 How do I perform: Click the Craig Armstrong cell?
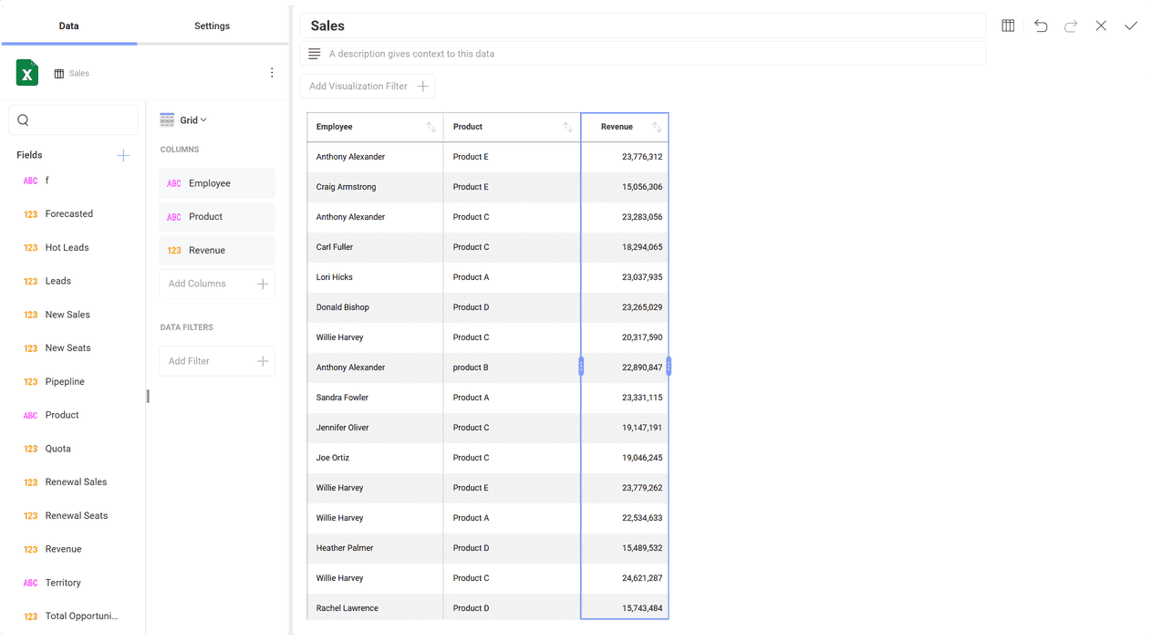375,187
